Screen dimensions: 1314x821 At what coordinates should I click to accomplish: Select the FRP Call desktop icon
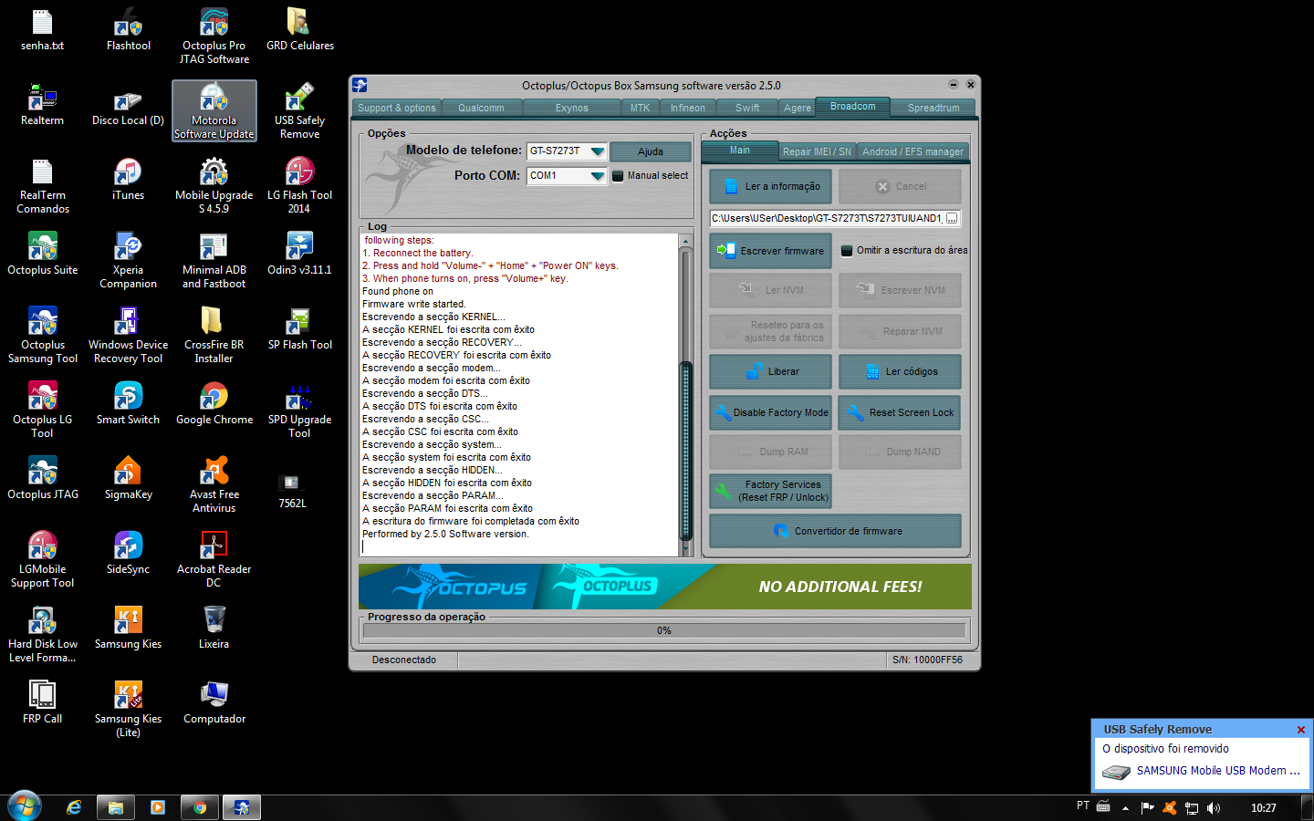click(x=42, y=702)
